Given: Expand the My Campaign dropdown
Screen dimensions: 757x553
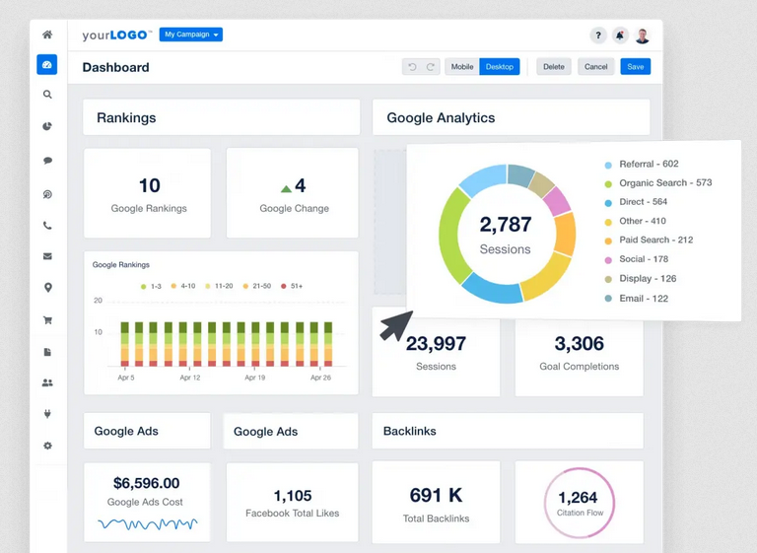Looking at the screenshot, I should coord(191,35).
